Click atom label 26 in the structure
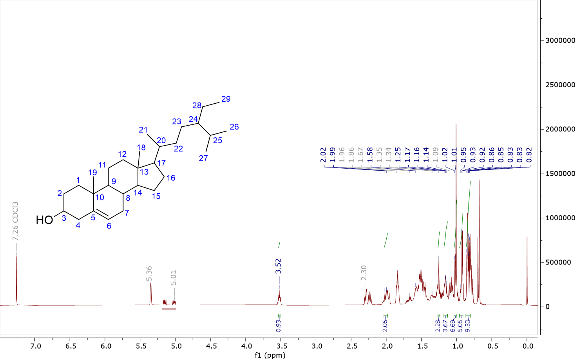The image size is (581, 360). point(234,127)
